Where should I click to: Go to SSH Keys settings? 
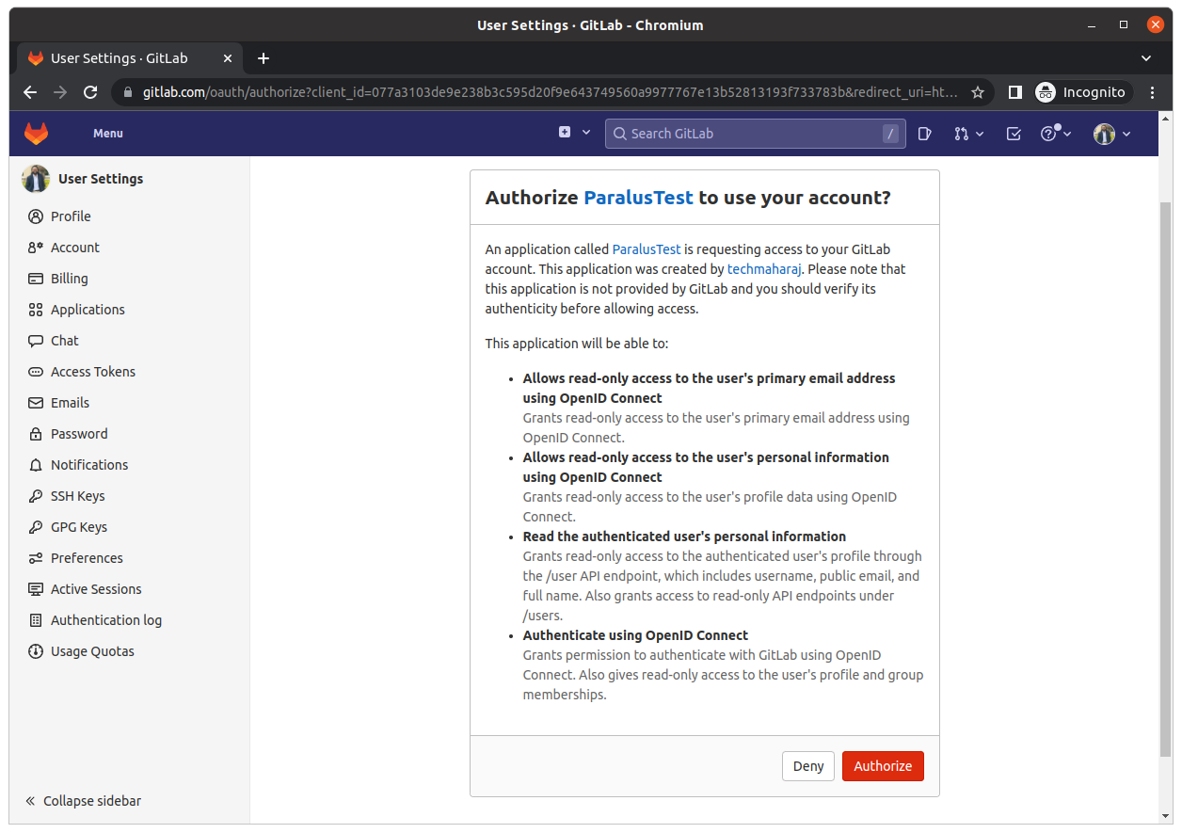click(78, 496)
